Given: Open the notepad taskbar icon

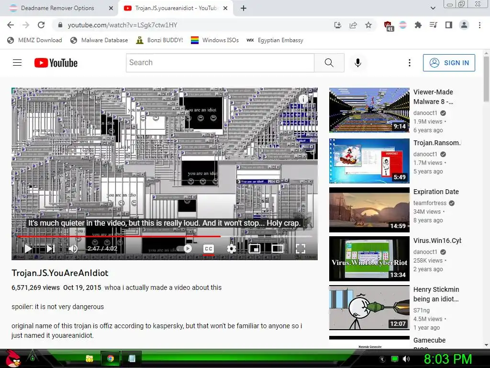Looking at the screenshot, I should point(132,358).
